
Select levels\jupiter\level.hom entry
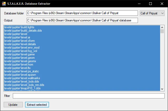82,65
